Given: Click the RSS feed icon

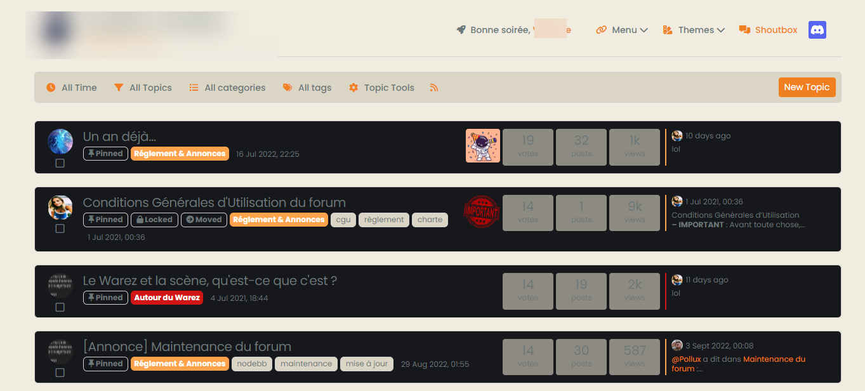Looking at the screenshot, I should tap(434, 88).
